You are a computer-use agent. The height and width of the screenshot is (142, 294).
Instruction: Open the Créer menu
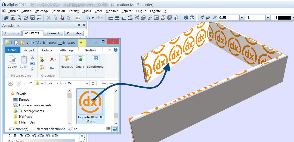pos(98,11)
